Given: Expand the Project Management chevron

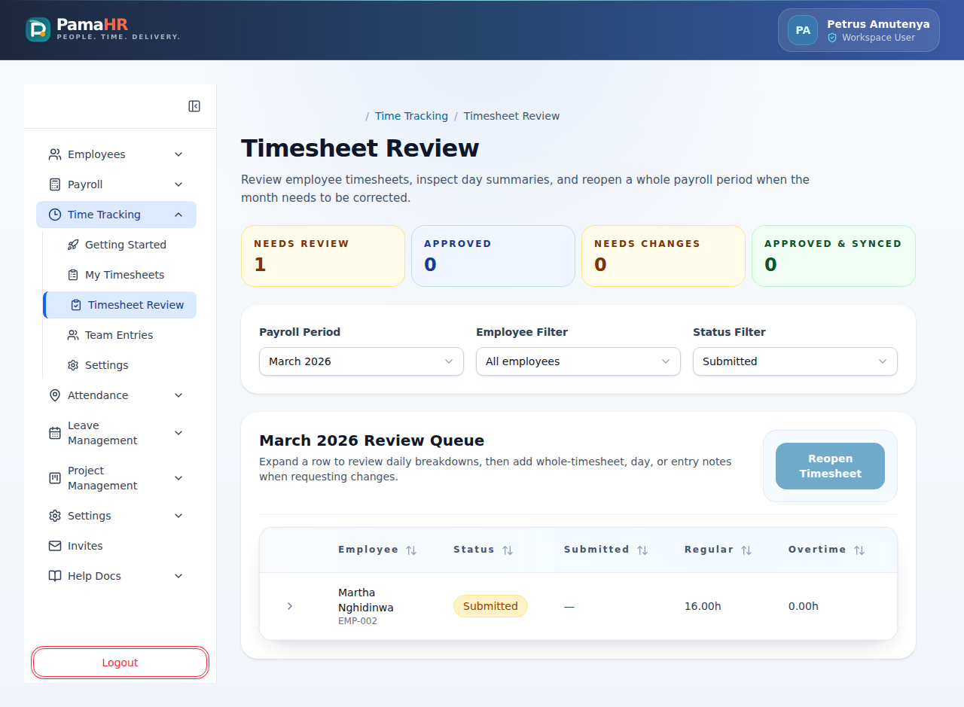Looking at the screenshot, I should pos(178,478).
